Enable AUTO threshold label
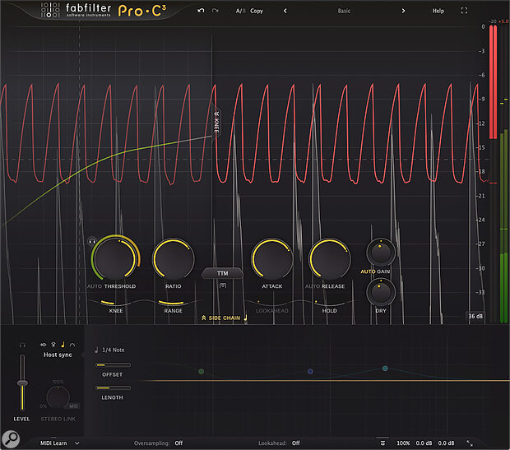 [95, 286]
